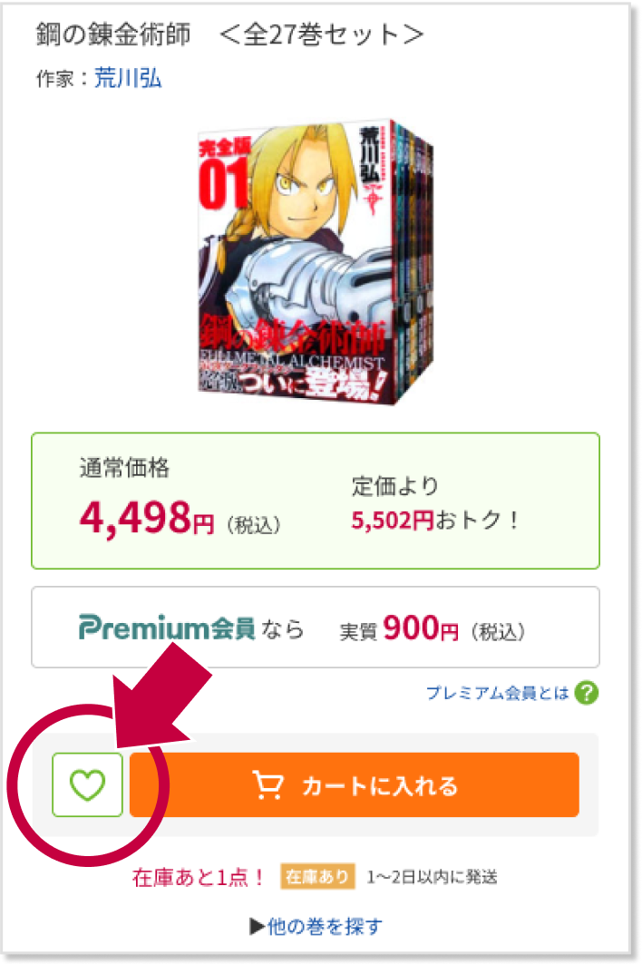Click the Premium会員 logo
The image size is (642, 964).
pyautogui.click(x=167, y=628)
